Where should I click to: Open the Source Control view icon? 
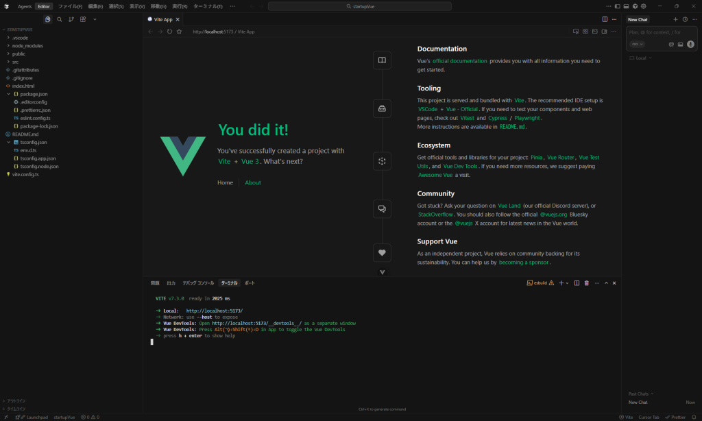click(71, 19)
